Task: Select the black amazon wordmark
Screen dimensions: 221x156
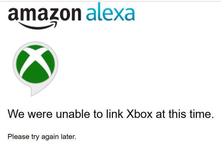Action: 45,17
